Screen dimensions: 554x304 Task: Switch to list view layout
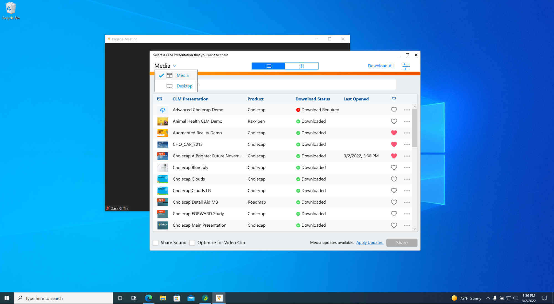[x=268, y=66]
